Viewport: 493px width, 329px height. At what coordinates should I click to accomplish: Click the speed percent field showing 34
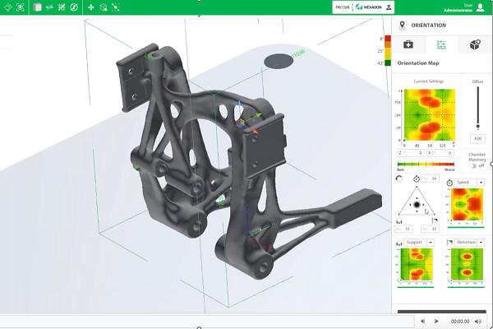pyautogui.click(x=430, y=178)
